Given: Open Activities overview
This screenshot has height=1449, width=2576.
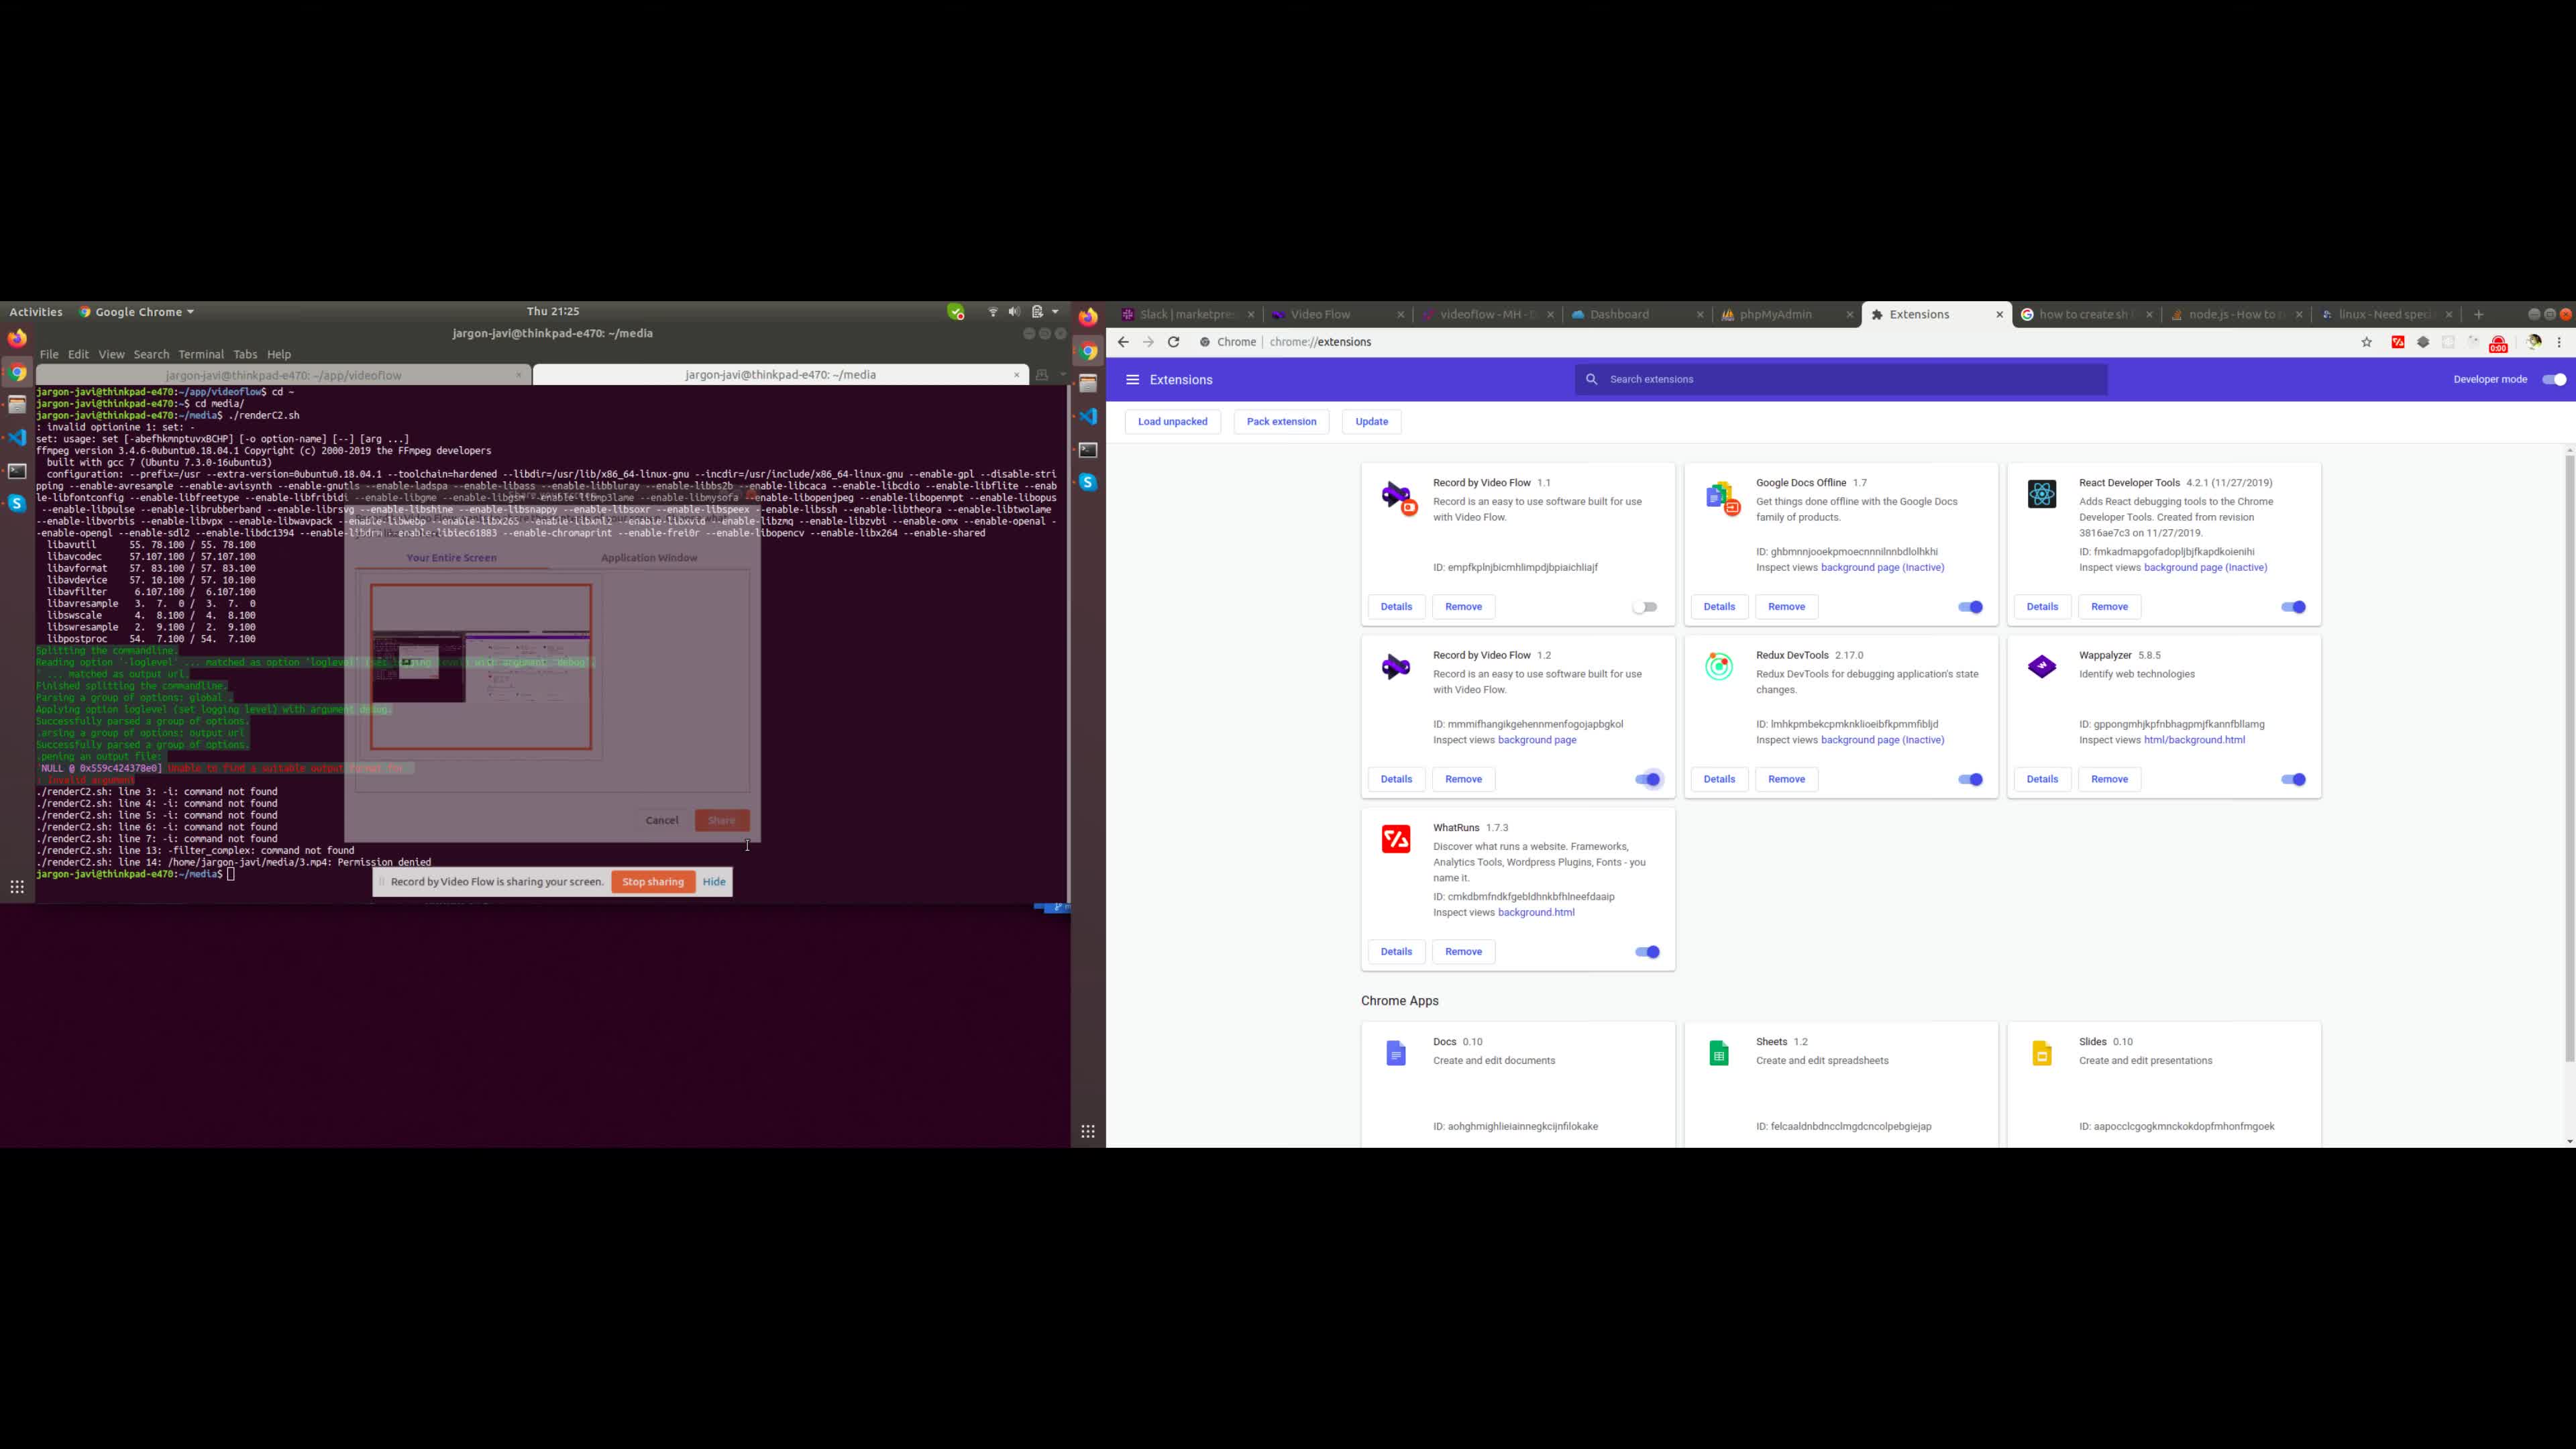Looking at the screenshot, I should click(x=36, y=312).
